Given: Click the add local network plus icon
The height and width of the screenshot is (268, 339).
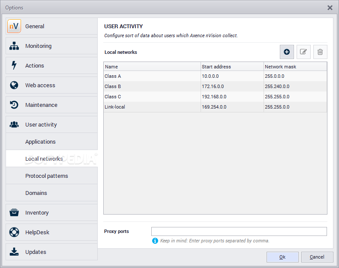Looking at the screenshot, I should [287, 52].
